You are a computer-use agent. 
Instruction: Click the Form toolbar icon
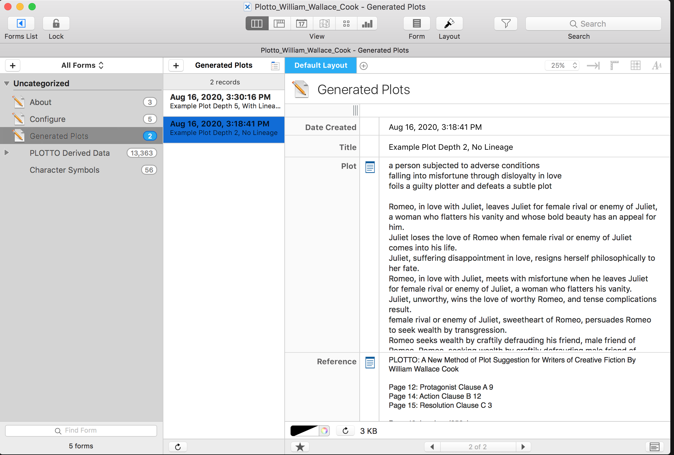tap(417, 24)
